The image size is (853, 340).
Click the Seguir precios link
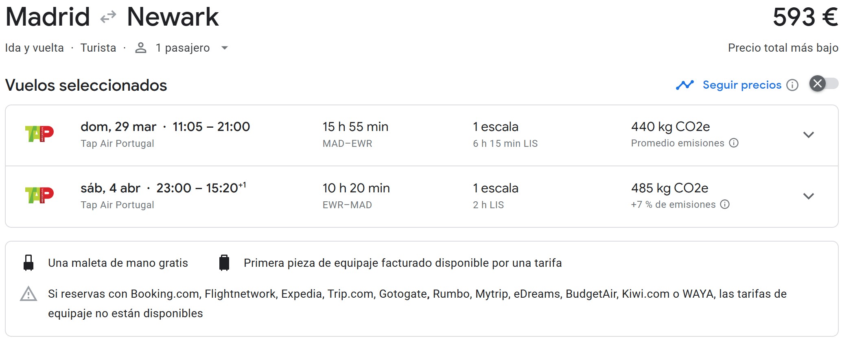point(742,85)
